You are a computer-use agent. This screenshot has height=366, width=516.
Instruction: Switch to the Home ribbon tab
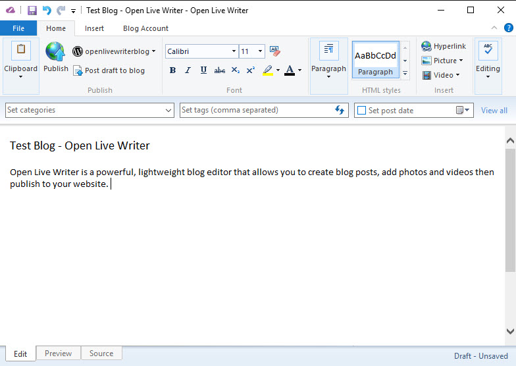click(56, 28)
